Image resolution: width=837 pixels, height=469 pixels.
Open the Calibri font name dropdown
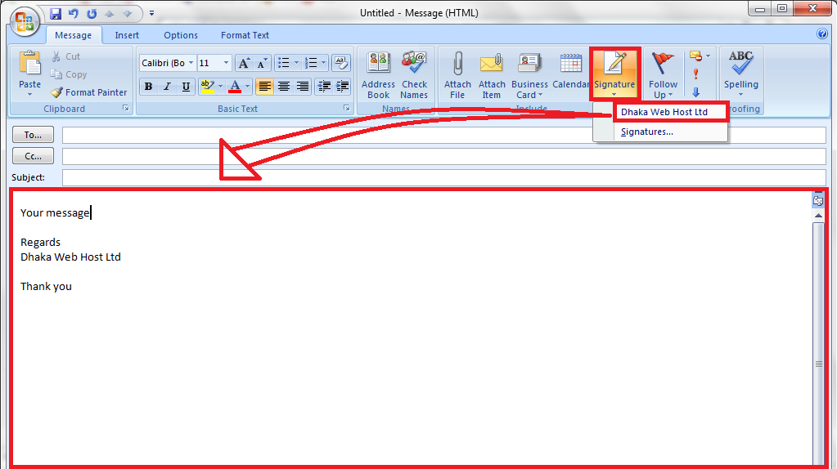[191, 63]
